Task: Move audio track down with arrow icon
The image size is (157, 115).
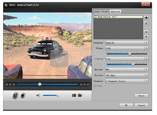Action: [x=146, y=37]
